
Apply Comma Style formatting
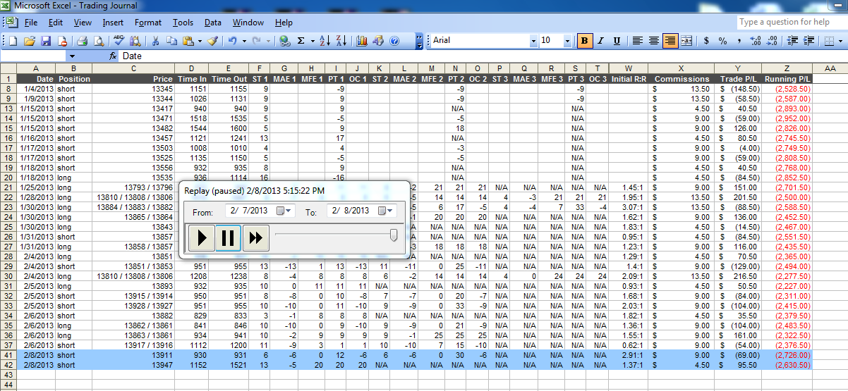(x=739, y=41)
